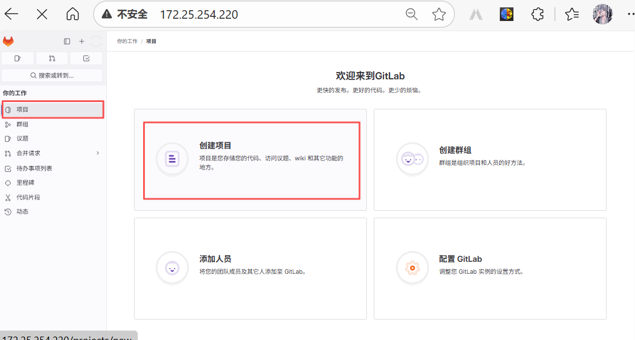Select 群组 in the sidebar
The height and width of the screenshot is (340, 635).
pyautogui.click(x=53, y=124)
